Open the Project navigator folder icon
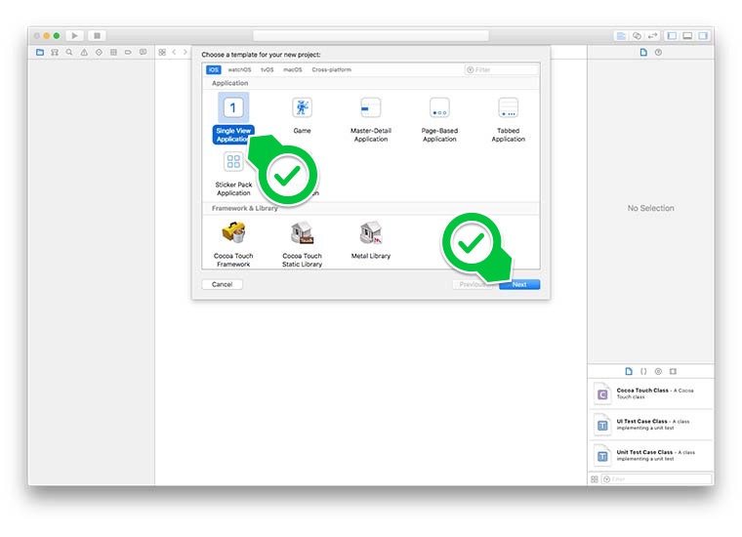The height and width of the screenshot is (537, 742). click(x=40, y=52)
